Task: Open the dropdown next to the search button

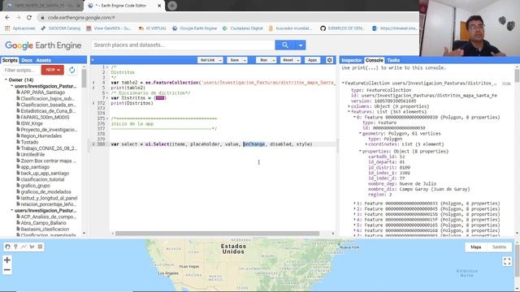Action: 301,45
